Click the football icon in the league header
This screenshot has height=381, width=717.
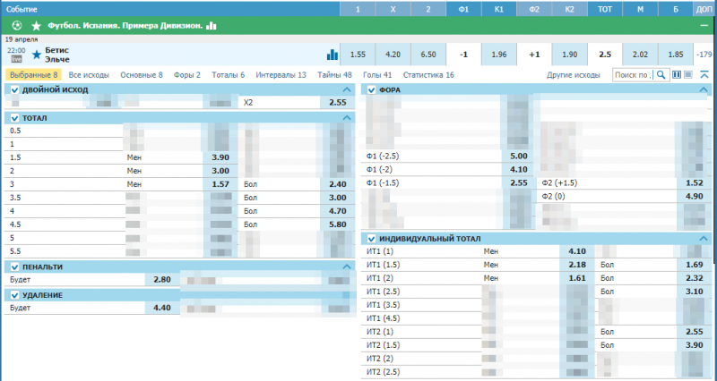click(x=17, y=26)
